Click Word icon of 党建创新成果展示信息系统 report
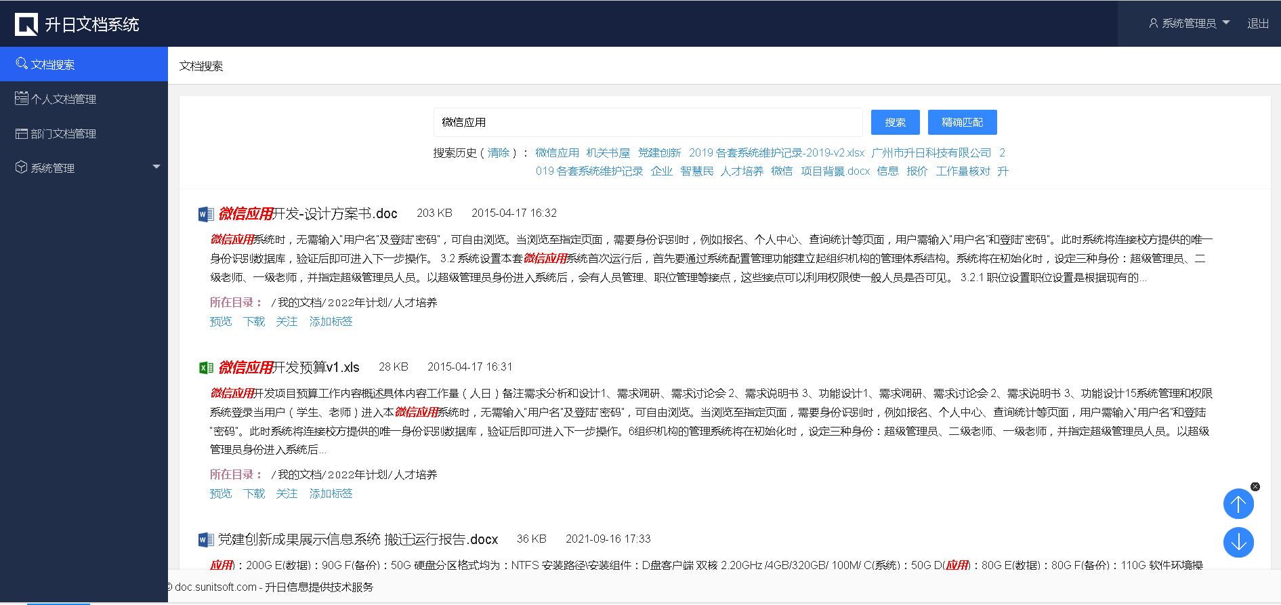1281x605 pixels. point(206,540)
